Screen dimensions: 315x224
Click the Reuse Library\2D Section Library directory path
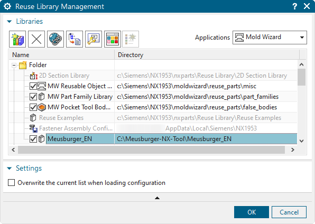(x=202, y=76)
